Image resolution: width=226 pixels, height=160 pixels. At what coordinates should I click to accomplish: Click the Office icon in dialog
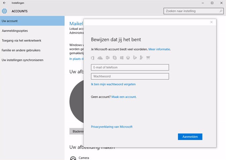93,58
